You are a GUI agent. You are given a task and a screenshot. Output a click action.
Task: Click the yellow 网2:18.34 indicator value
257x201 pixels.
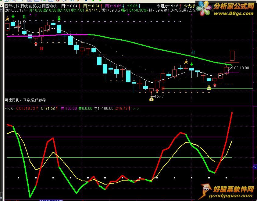click(91, 6)
